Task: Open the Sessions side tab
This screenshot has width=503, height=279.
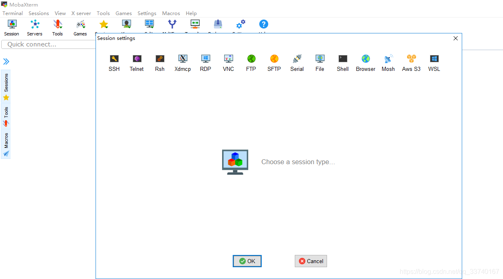Action: pos(6,86)
